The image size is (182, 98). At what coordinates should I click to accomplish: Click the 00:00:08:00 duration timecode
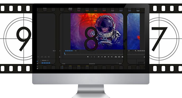141,51
